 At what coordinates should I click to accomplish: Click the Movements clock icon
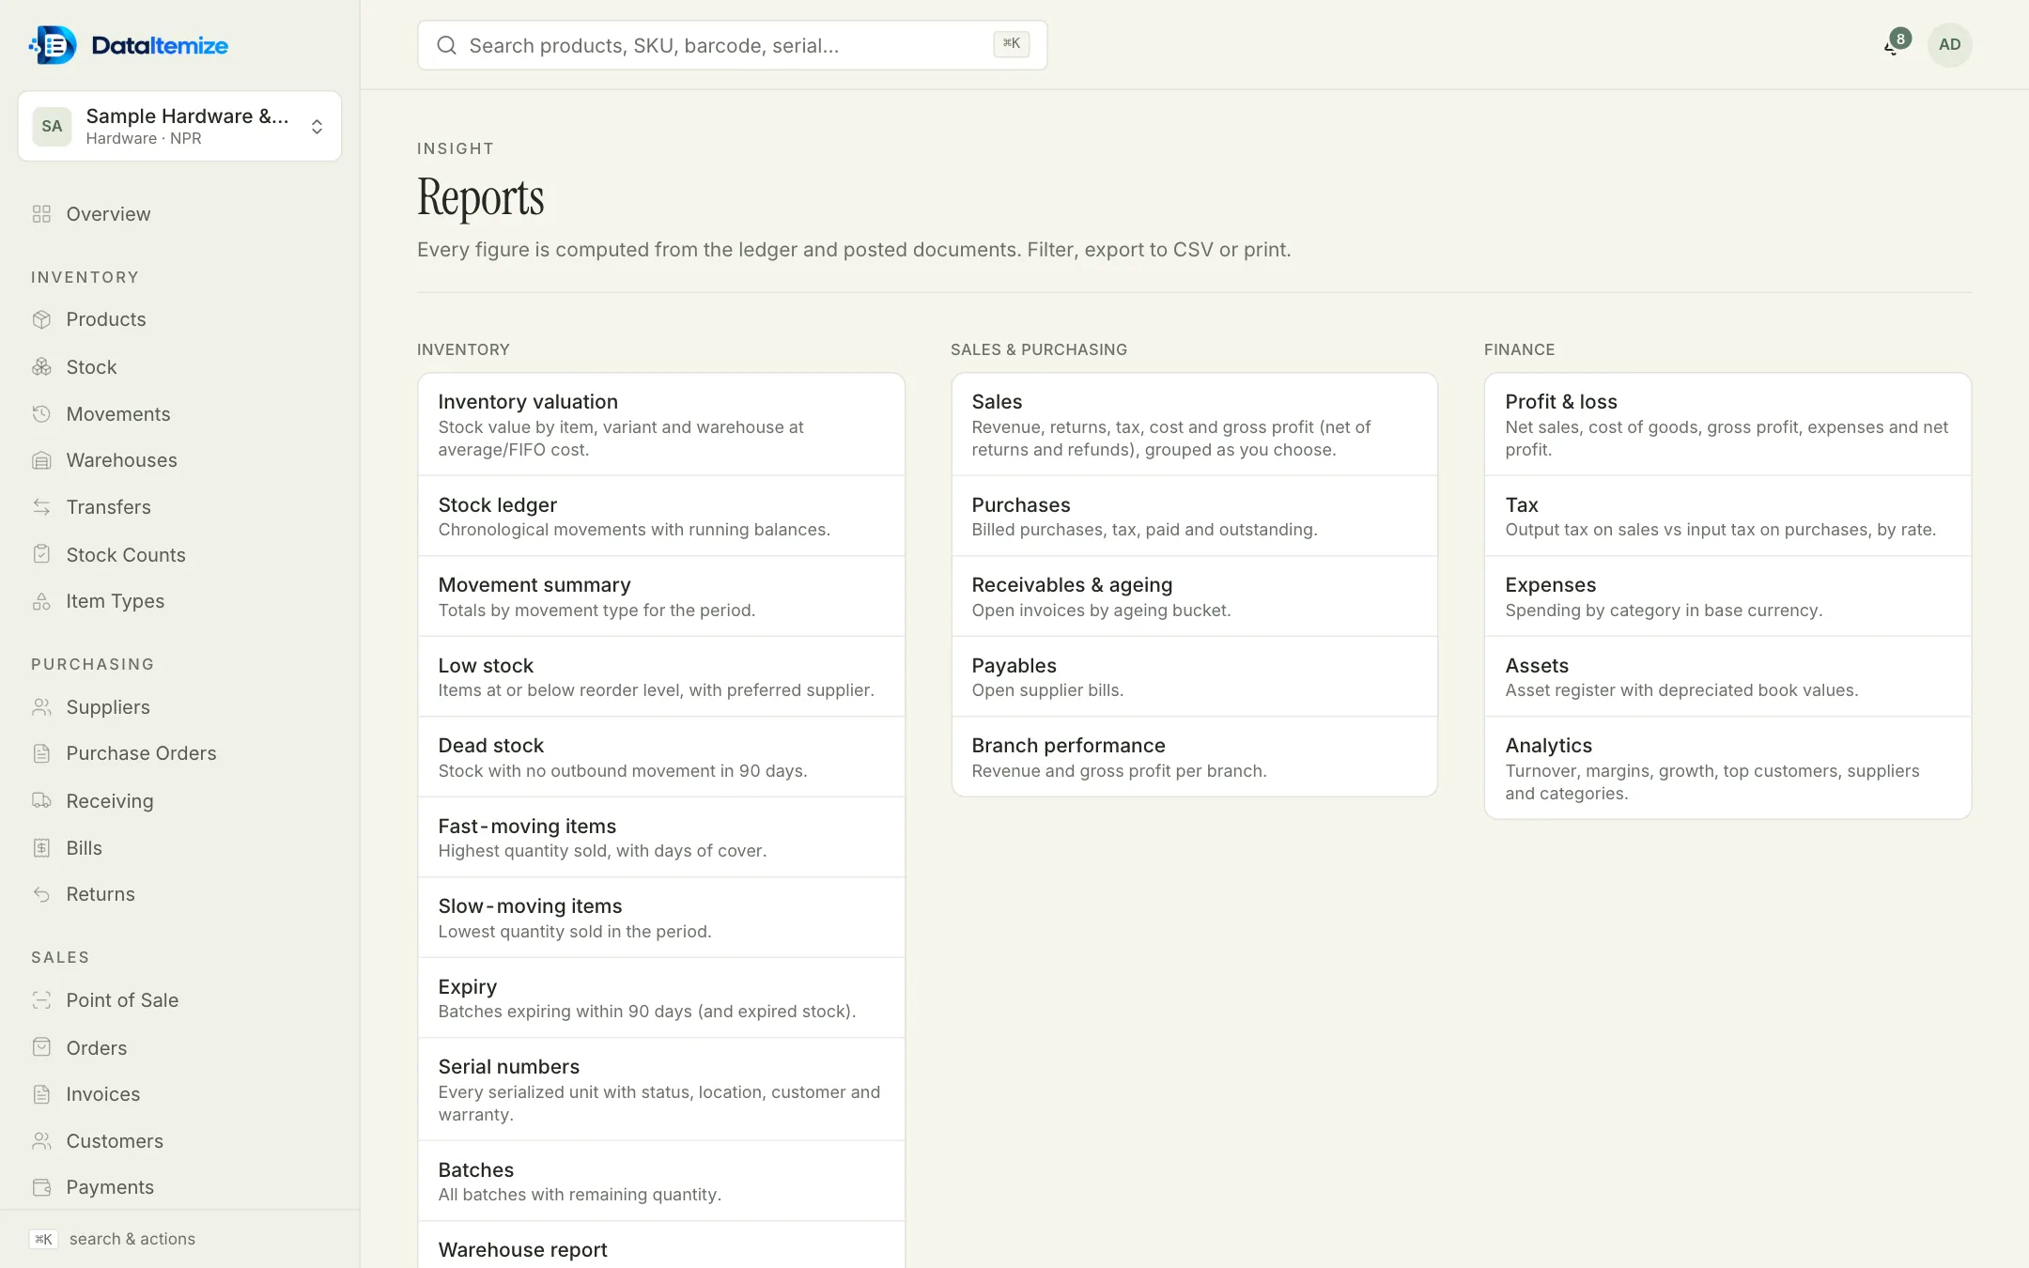[41, 414]
